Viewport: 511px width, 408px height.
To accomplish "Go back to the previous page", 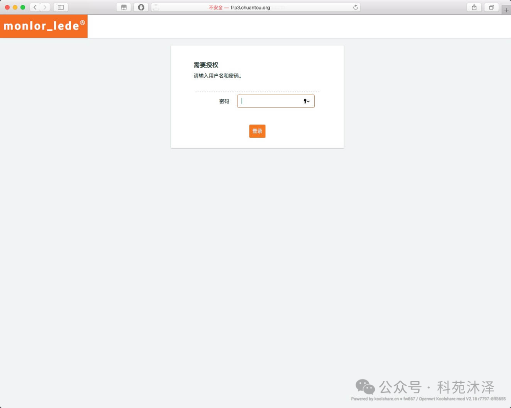I will [x=35, y=8].
